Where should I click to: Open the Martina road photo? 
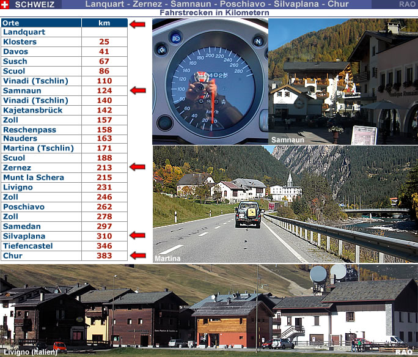(285, 204)
